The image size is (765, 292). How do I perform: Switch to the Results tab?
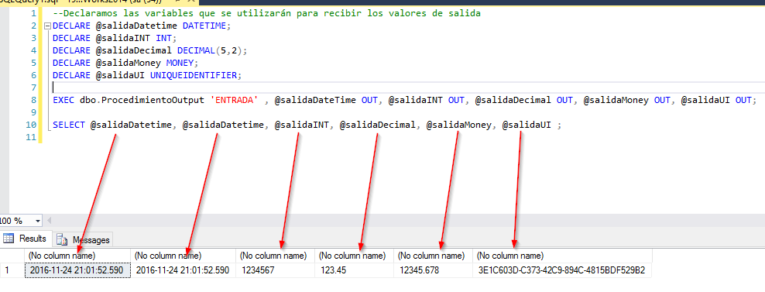(x=26, y=239)
